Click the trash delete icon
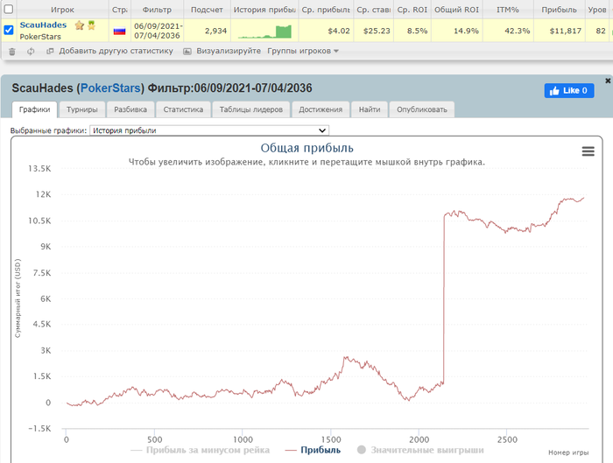Screen dimensions: 613x463 12,51
